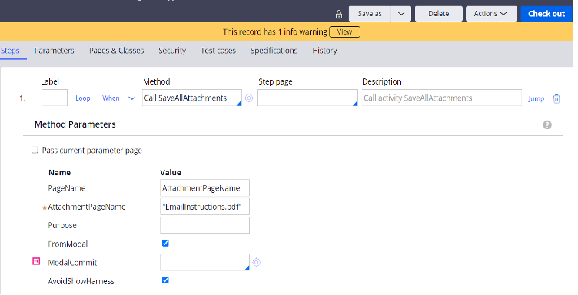
Task: Edit the AttachmentPageName value field
Action: point(204,207)
